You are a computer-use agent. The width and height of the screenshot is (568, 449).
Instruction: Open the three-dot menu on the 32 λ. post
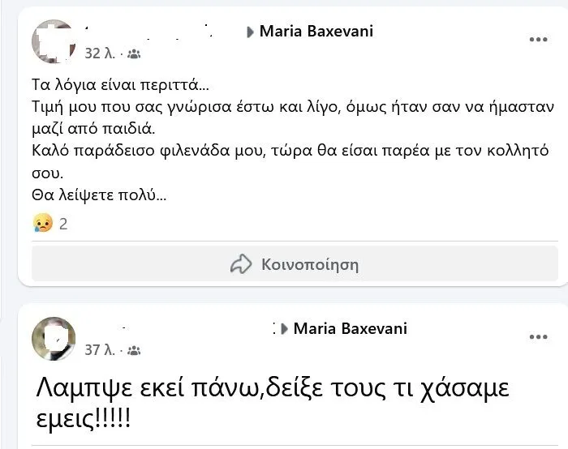[538, 39]
